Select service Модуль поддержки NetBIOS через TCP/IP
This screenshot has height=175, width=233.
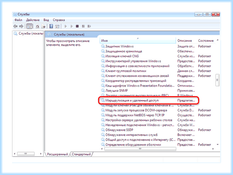coord(135,115)
